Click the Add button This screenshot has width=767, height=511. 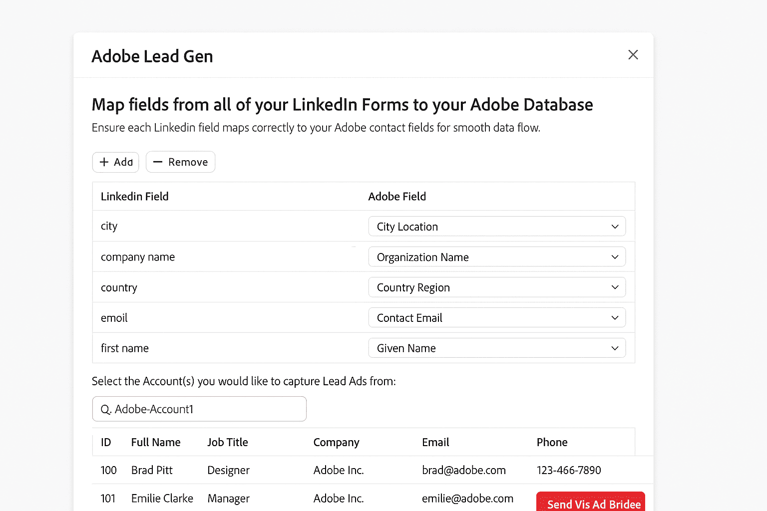click(x=115, y=162)
